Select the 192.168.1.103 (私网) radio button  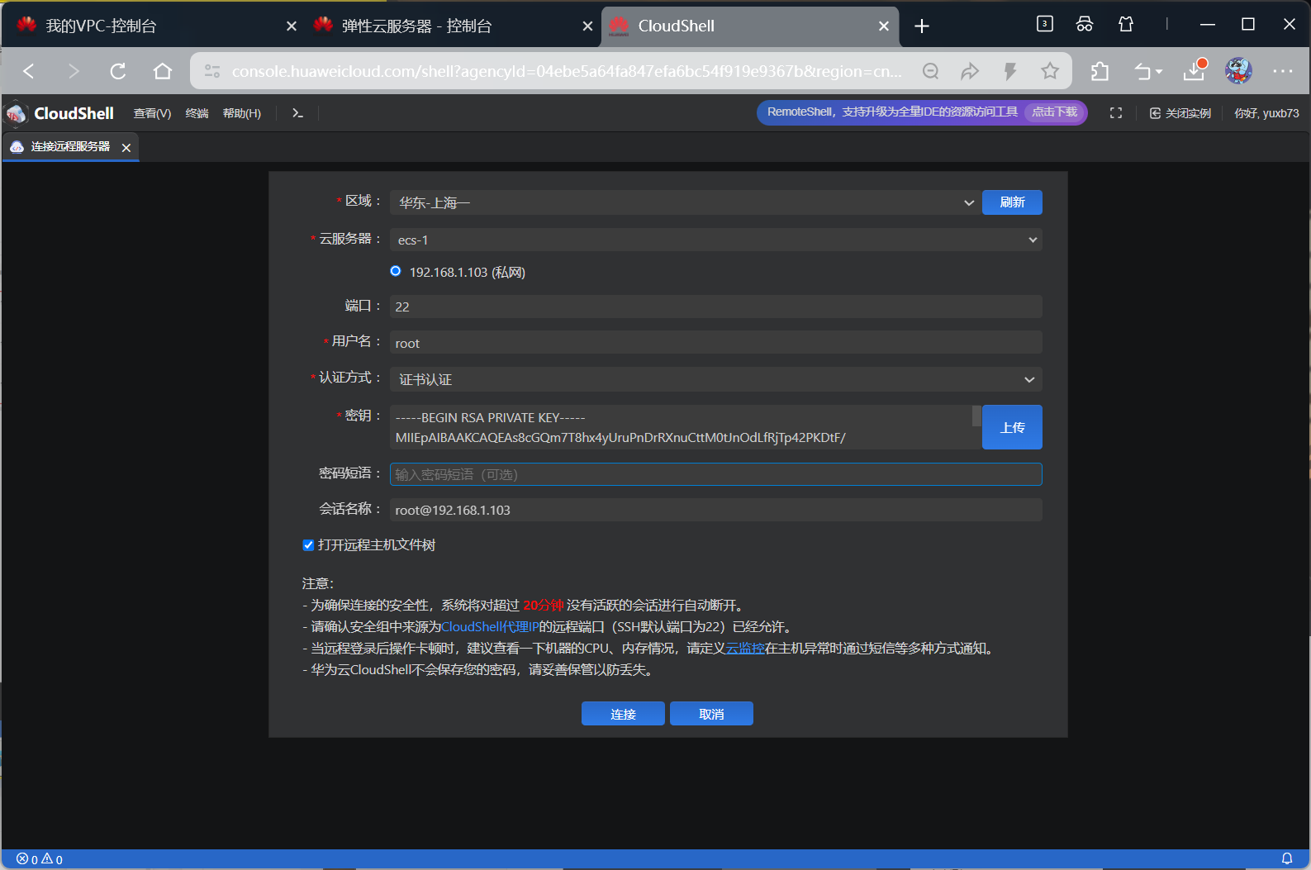coord(396,271)
